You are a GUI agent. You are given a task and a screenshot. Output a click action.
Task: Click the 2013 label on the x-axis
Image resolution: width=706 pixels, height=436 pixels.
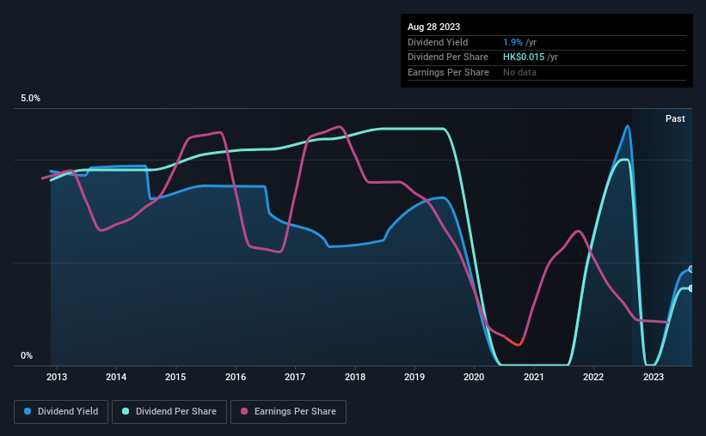[57, 377]
